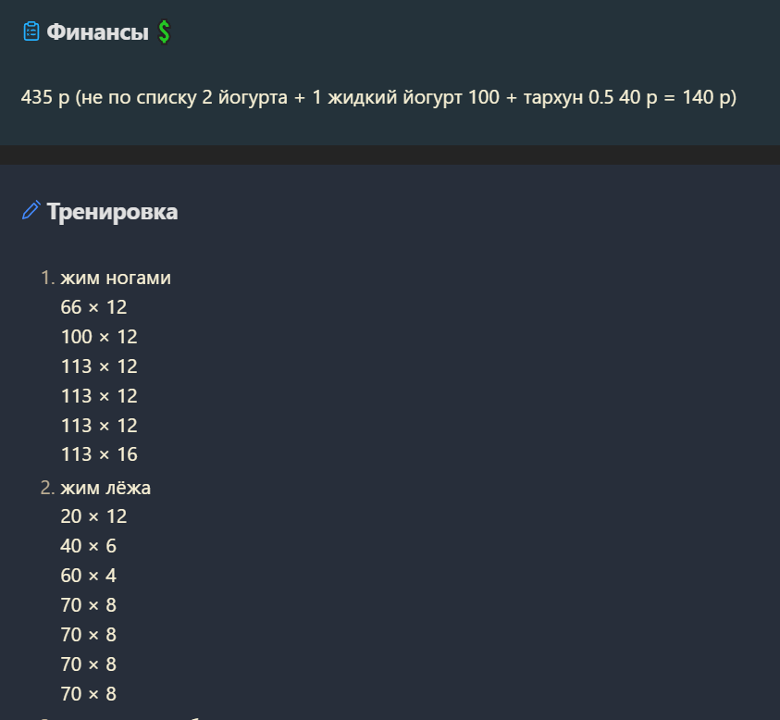The height and width of the screenshot is (720, 780).
Task: Click the green dollar sign icon
Action: coord(164,31)
